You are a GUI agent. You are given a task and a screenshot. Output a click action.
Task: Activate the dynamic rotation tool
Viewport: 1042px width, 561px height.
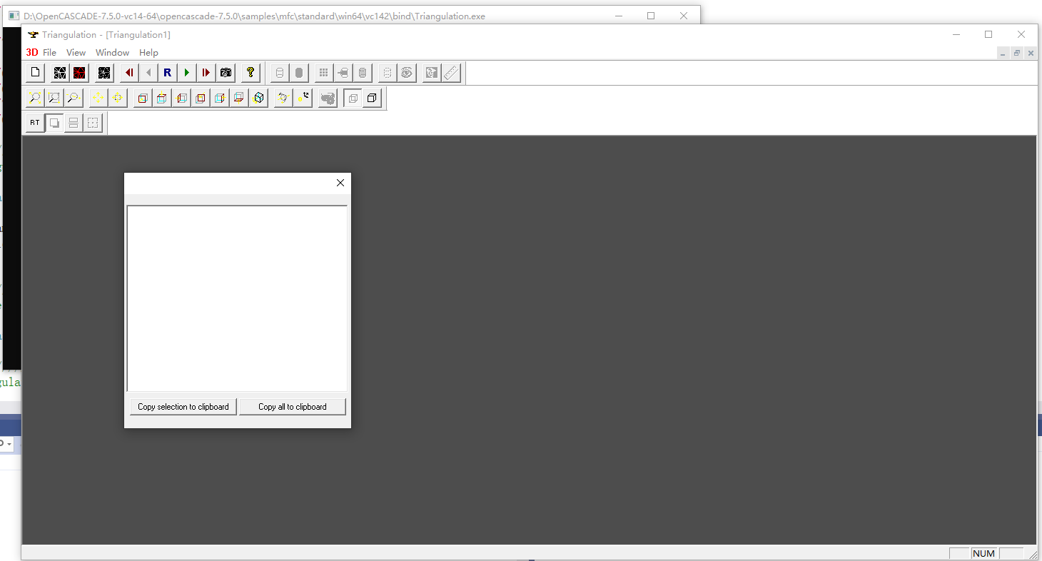pyautogui.click(x=283, y=98)
